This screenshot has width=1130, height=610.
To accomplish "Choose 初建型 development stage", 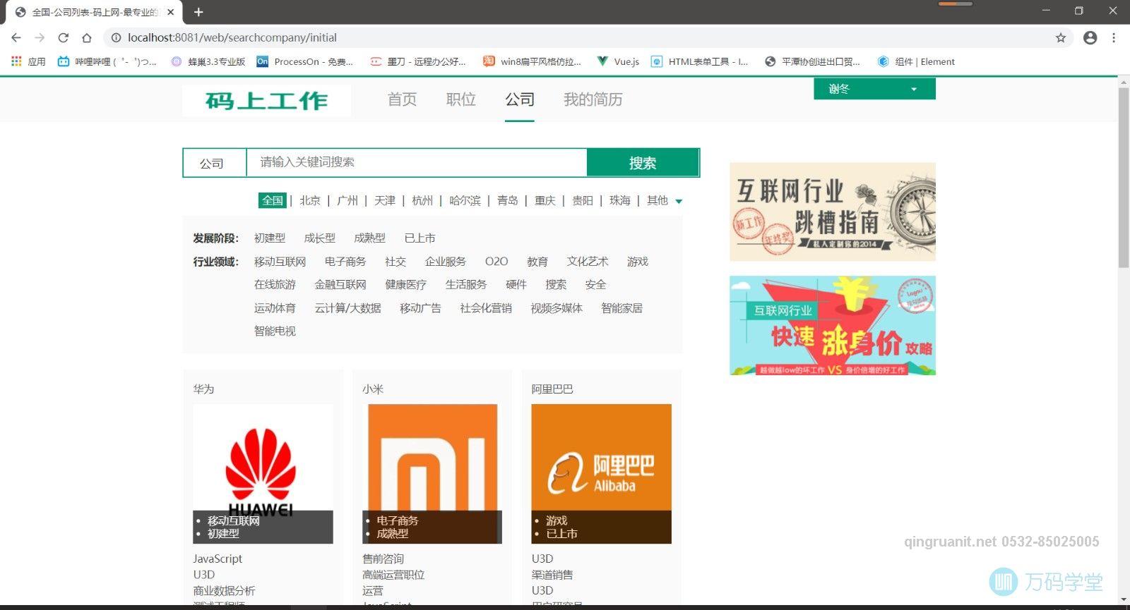I will pyautogui.click(x=270, y=238).
